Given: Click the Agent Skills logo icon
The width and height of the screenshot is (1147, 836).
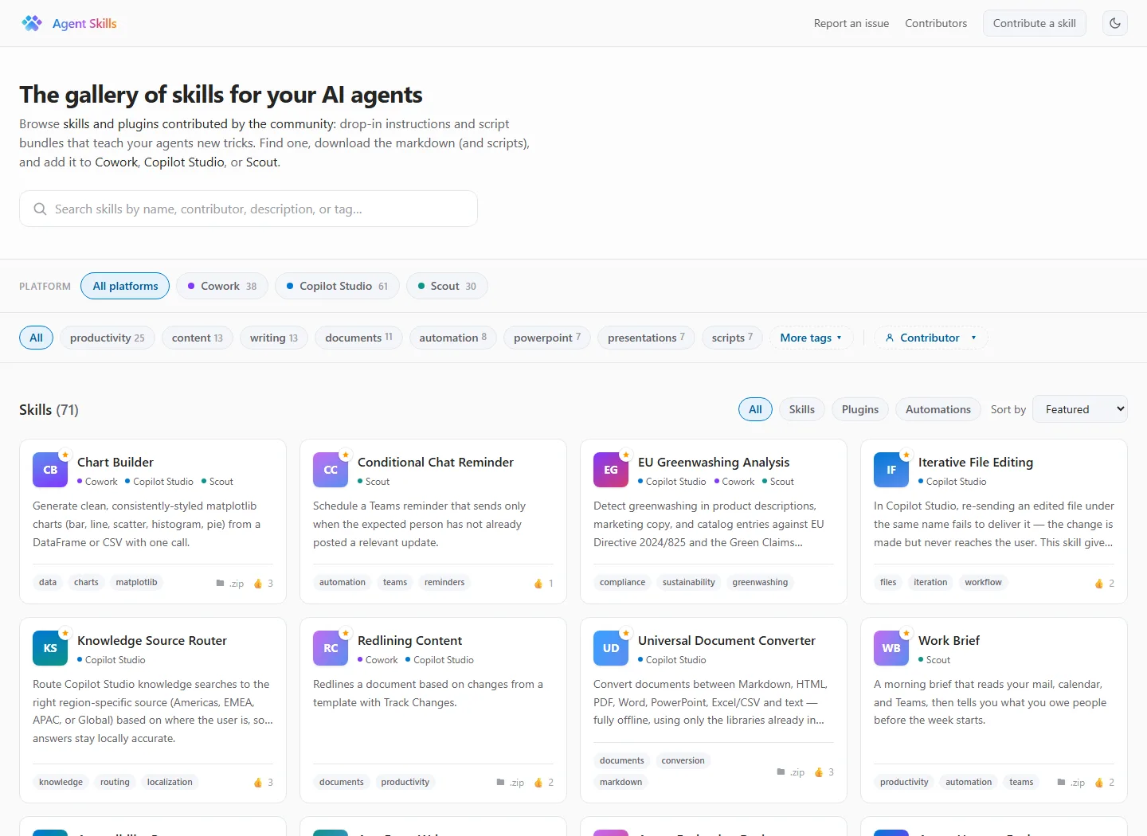Looking at the screenshot, I should 32,23.
